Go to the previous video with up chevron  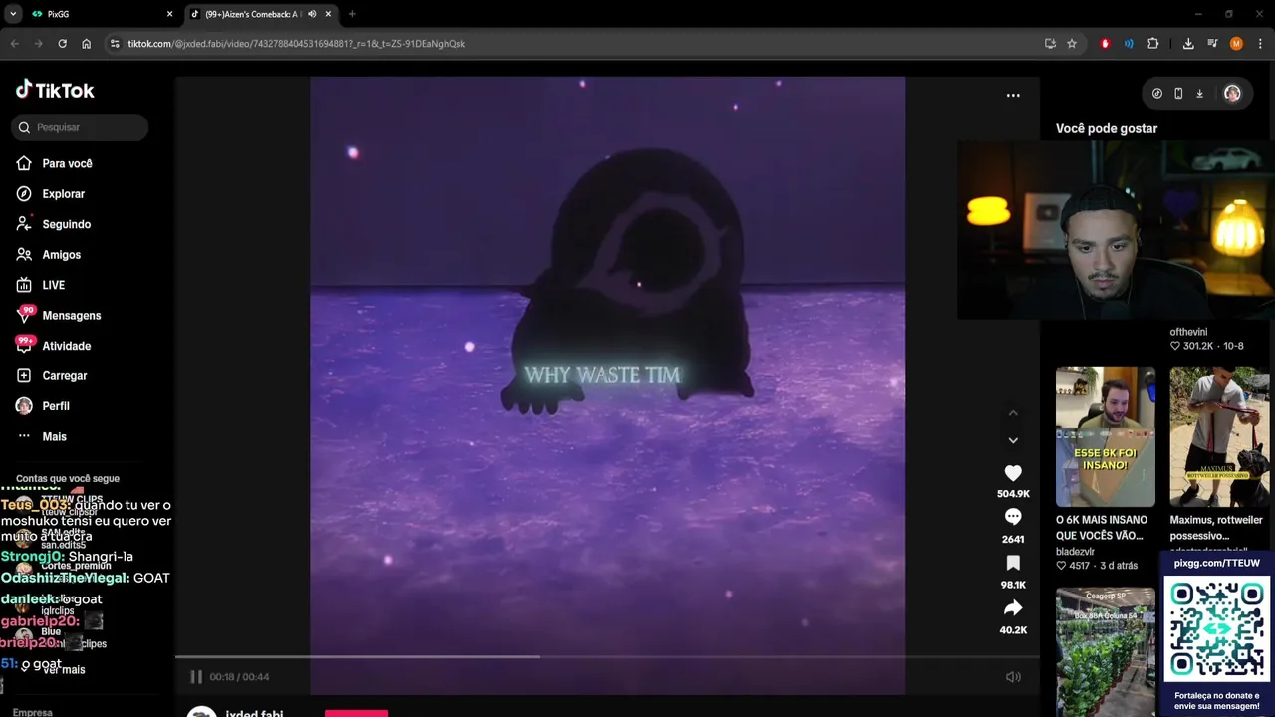tap(1013, 413)
